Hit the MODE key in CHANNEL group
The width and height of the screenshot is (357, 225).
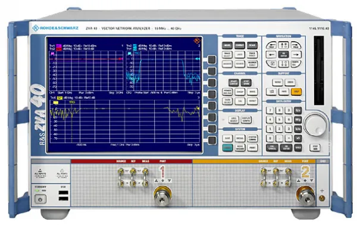(x=252, y=92)
